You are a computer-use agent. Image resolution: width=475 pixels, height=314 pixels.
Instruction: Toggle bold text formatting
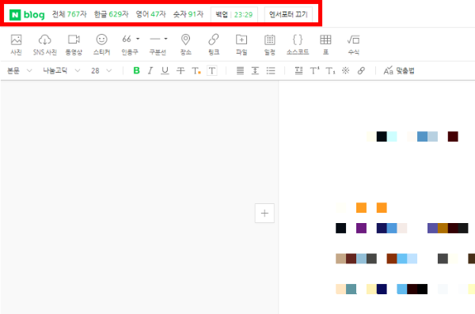(136, 70)
